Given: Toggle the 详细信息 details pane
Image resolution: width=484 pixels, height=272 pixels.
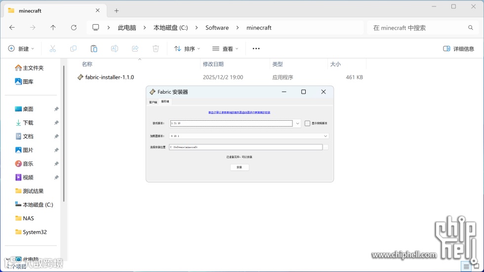Looking at the screenshot, I should (x=458, y=48).
